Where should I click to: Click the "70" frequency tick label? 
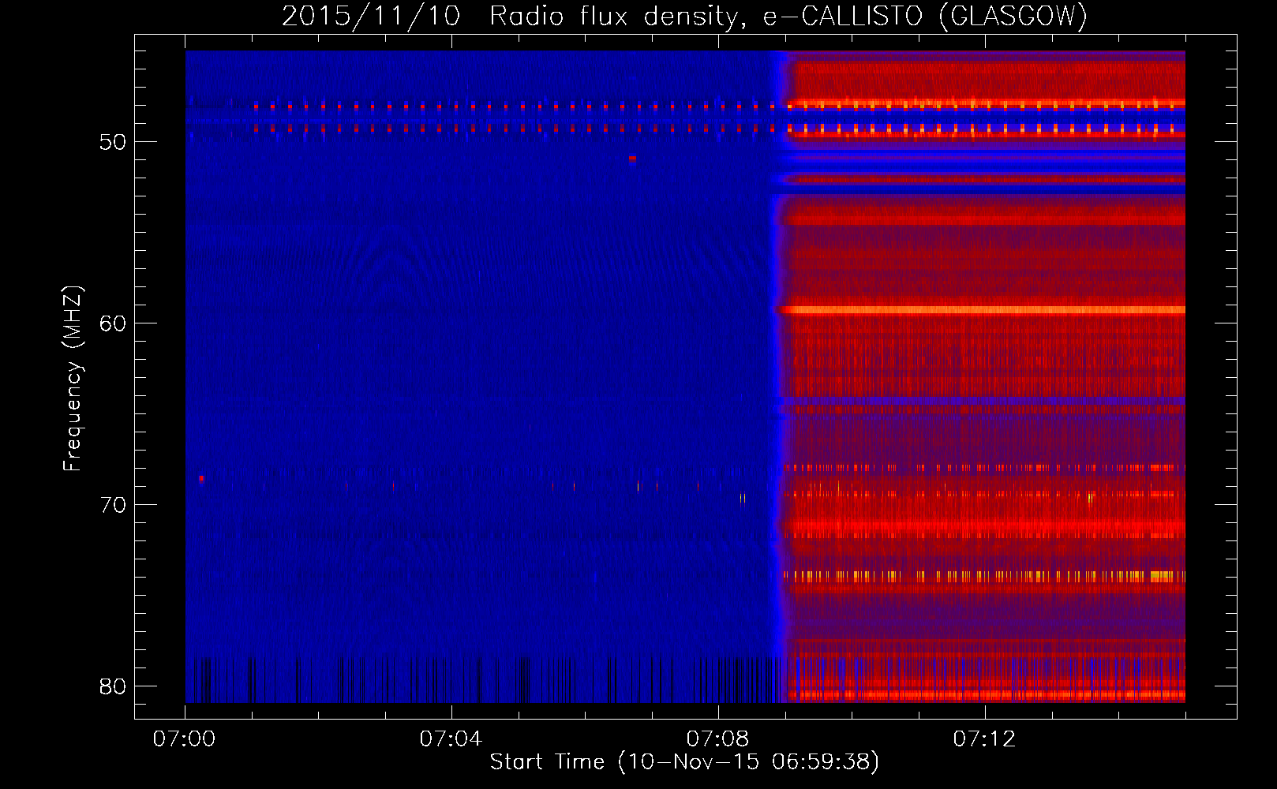click(x=113, y=505)
